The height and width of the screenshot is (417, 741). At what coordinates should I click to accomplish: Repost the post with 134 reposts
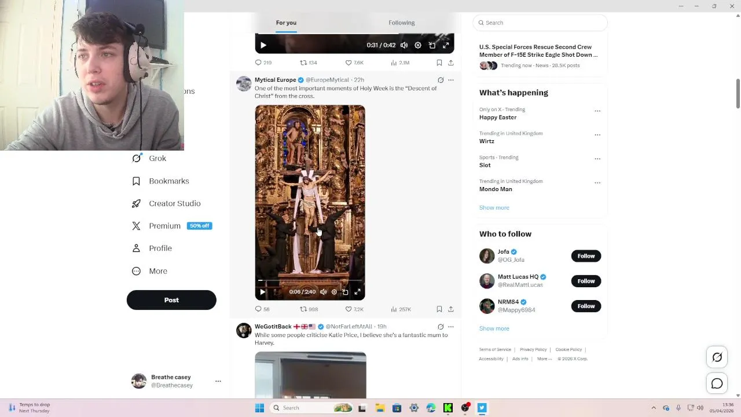tap(309, 63)
